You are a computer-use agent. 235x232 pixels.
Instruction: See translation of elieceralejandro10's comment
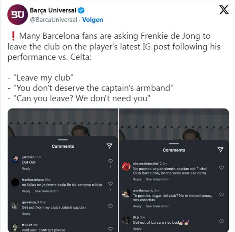tap(158, 179)
